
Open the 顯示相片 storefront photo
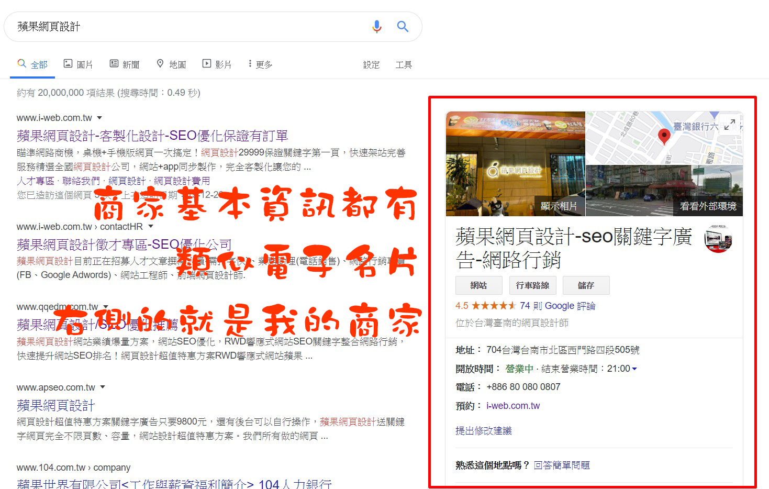pos(516,163)
